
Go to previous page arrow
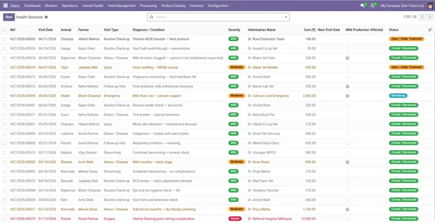[422, 17]
